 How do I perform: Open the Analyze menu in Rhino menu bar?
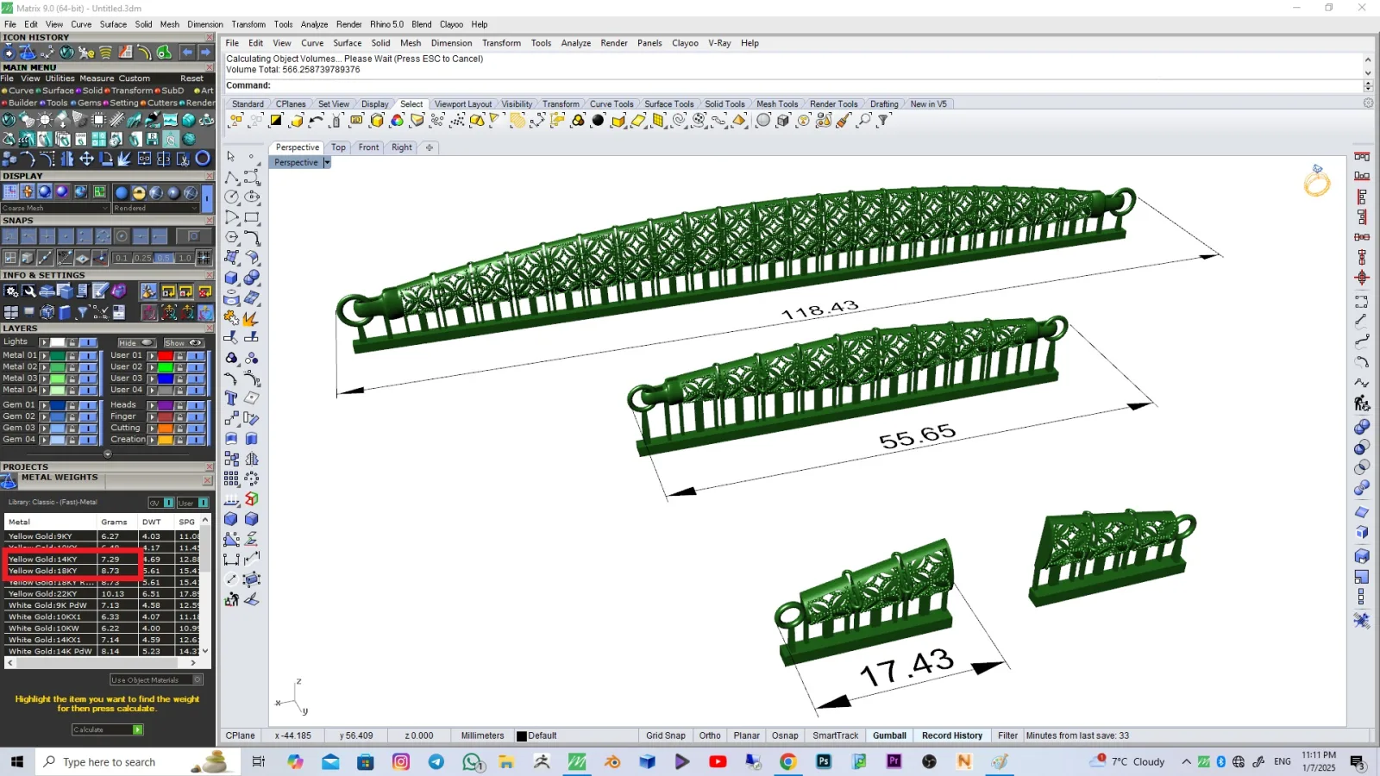pyautogui.click(x=575, y=43)
